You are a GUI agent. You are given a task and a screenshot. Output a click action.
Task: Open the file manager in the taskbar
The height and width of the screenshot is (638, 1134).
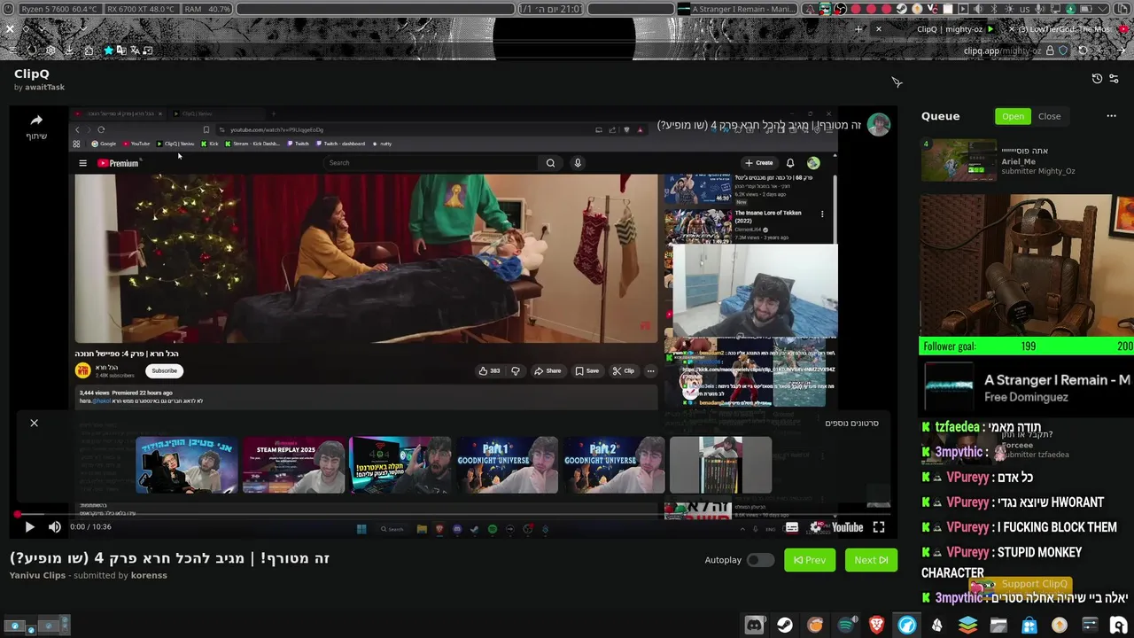(x=998, y=625)
